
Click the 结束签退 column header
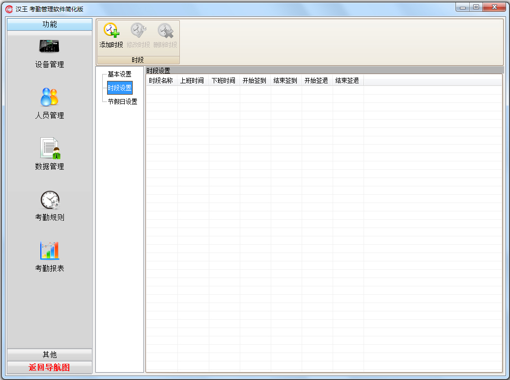(x=347, y=81)
